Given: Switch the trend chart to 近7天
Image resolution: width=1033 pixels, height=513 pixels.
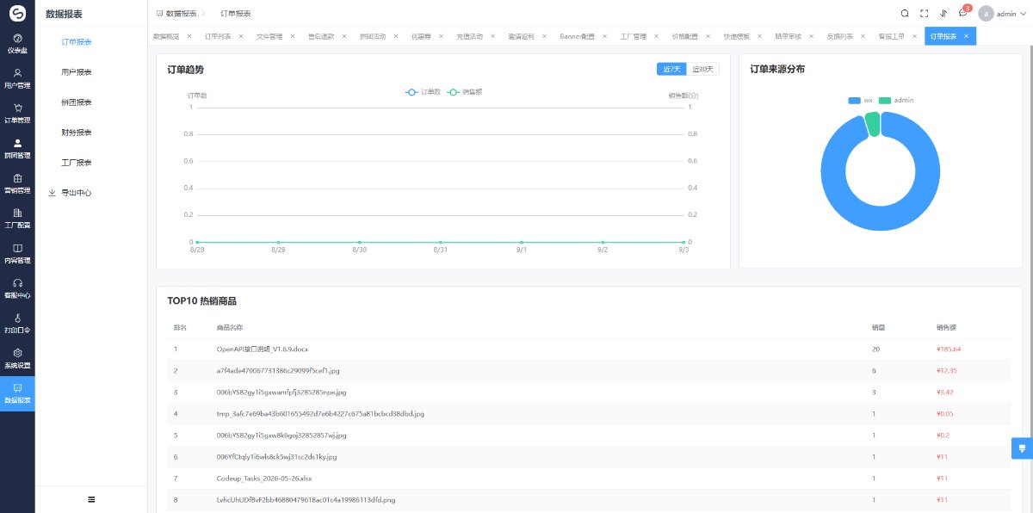Looking at the screenshot, I should pos(671,69).
